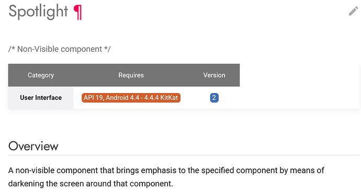Image resolution: width=361 pixels, height=192 pixels.
Task: Click the Non-Visible component comment text
Action: 60,49
